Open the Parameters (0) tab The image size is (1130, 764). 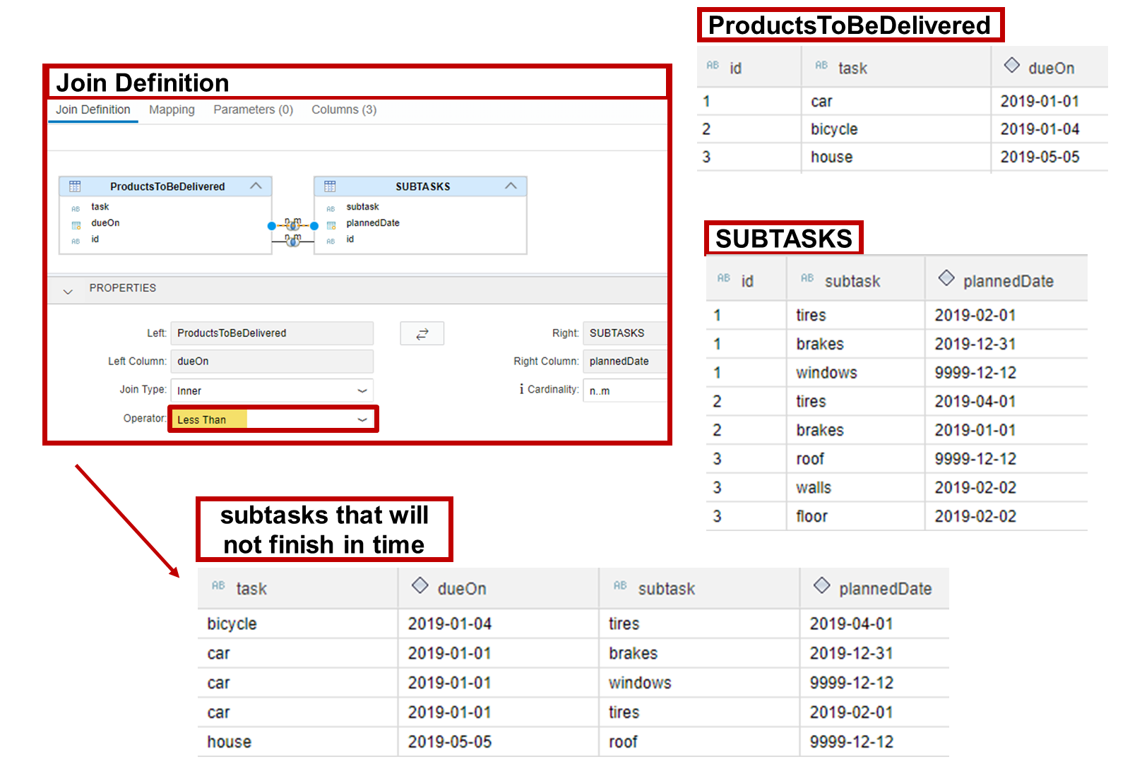point(253,109)
